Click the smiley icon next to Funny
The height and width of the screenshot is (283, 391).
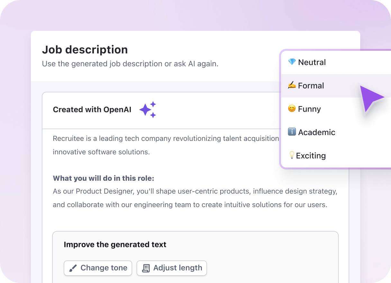click(x=291, y=109)
